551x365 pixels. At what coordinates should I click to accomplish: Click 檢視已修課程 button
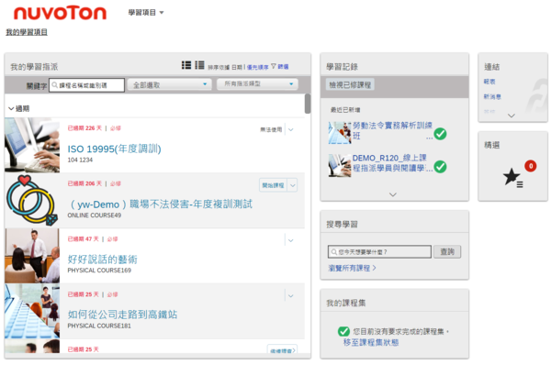[x=350, y=85]
